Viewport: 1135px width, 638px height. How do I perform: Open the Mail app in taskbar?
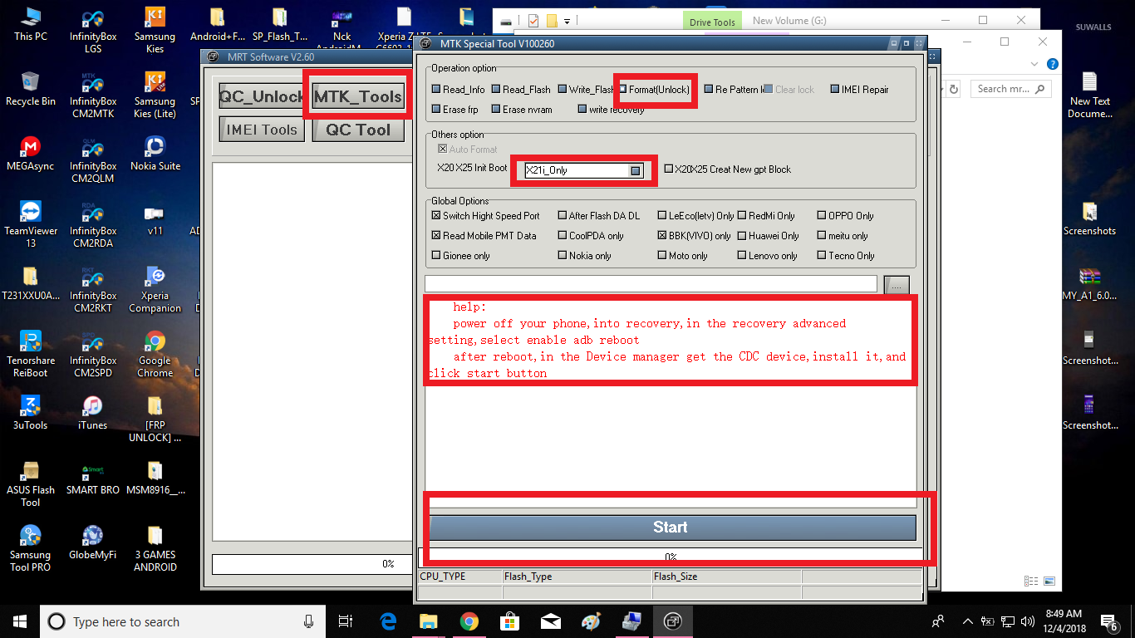[x=550, y=621]
